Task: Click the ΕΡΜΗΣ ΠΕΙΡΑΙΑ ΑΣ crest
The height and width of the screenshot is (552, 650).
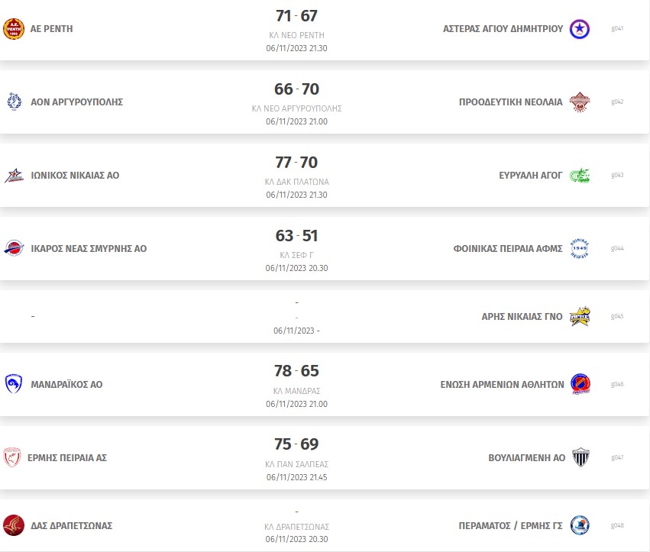Action: (x=12, y=457)
